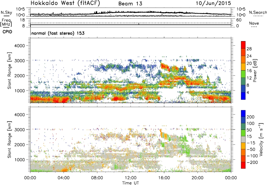Click the '24' label on the power colorbar
The width and height of the screenshot is (267, 185).
point(249,56)
